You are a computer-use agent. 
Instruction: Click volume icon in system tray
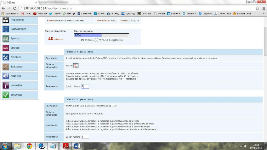click(245, 146)
